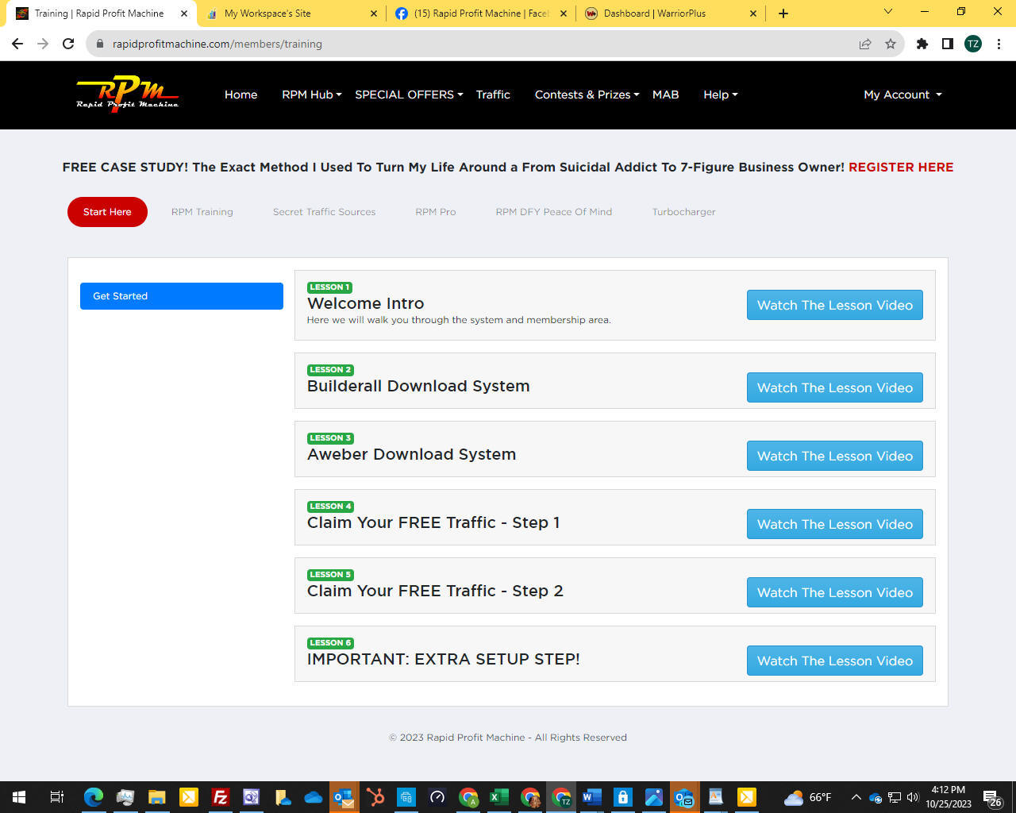The width and height of the screenshot is (1016, 813).
Task: Expand the SPECIAL OFFERS dropdown menu
Action: point(409,94)
